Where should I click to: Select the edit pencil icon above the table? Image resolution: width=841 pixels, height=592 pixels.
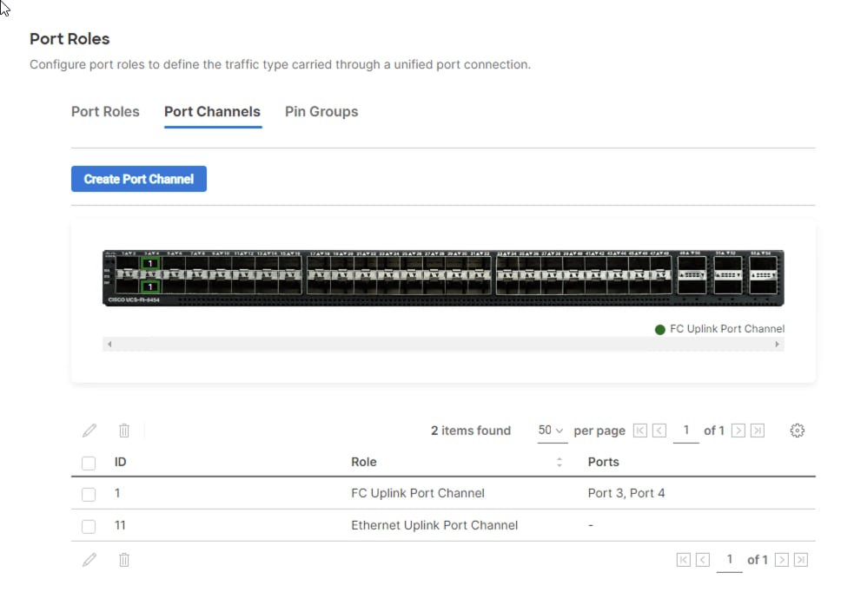(89, 430)
